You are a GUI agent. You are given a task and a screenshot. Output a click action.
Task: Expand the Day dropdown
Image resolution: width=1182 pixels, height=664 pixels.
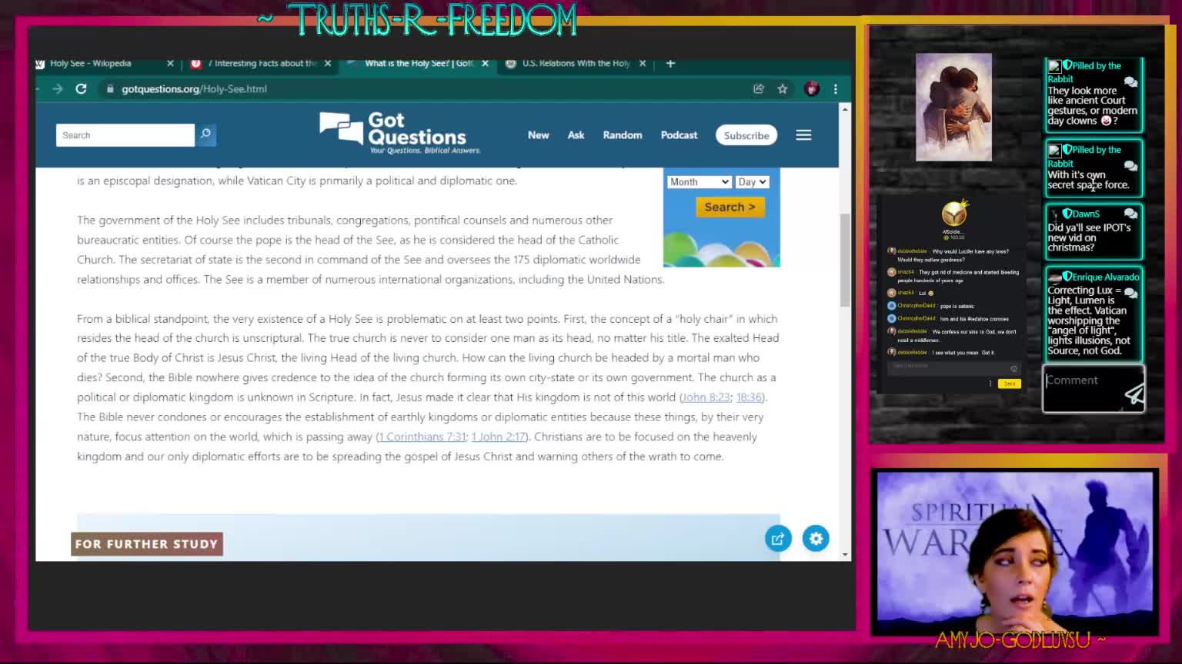click(x=752, y=182)
